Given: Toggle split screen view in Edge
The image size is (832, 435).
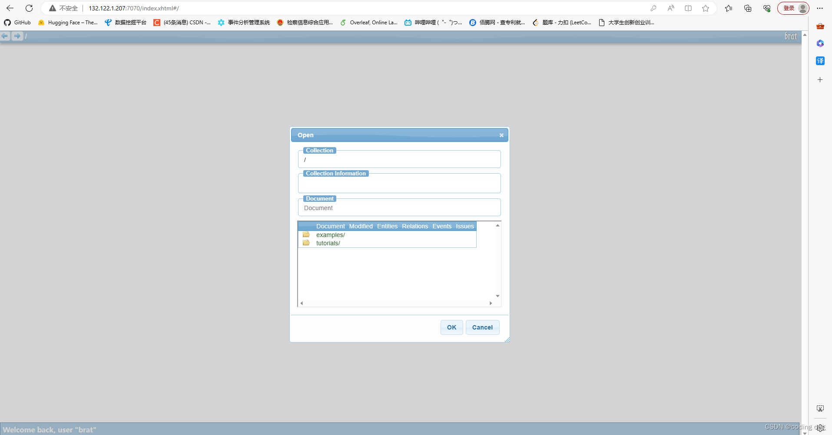Looking at the screenshot, I should [688, 8].
